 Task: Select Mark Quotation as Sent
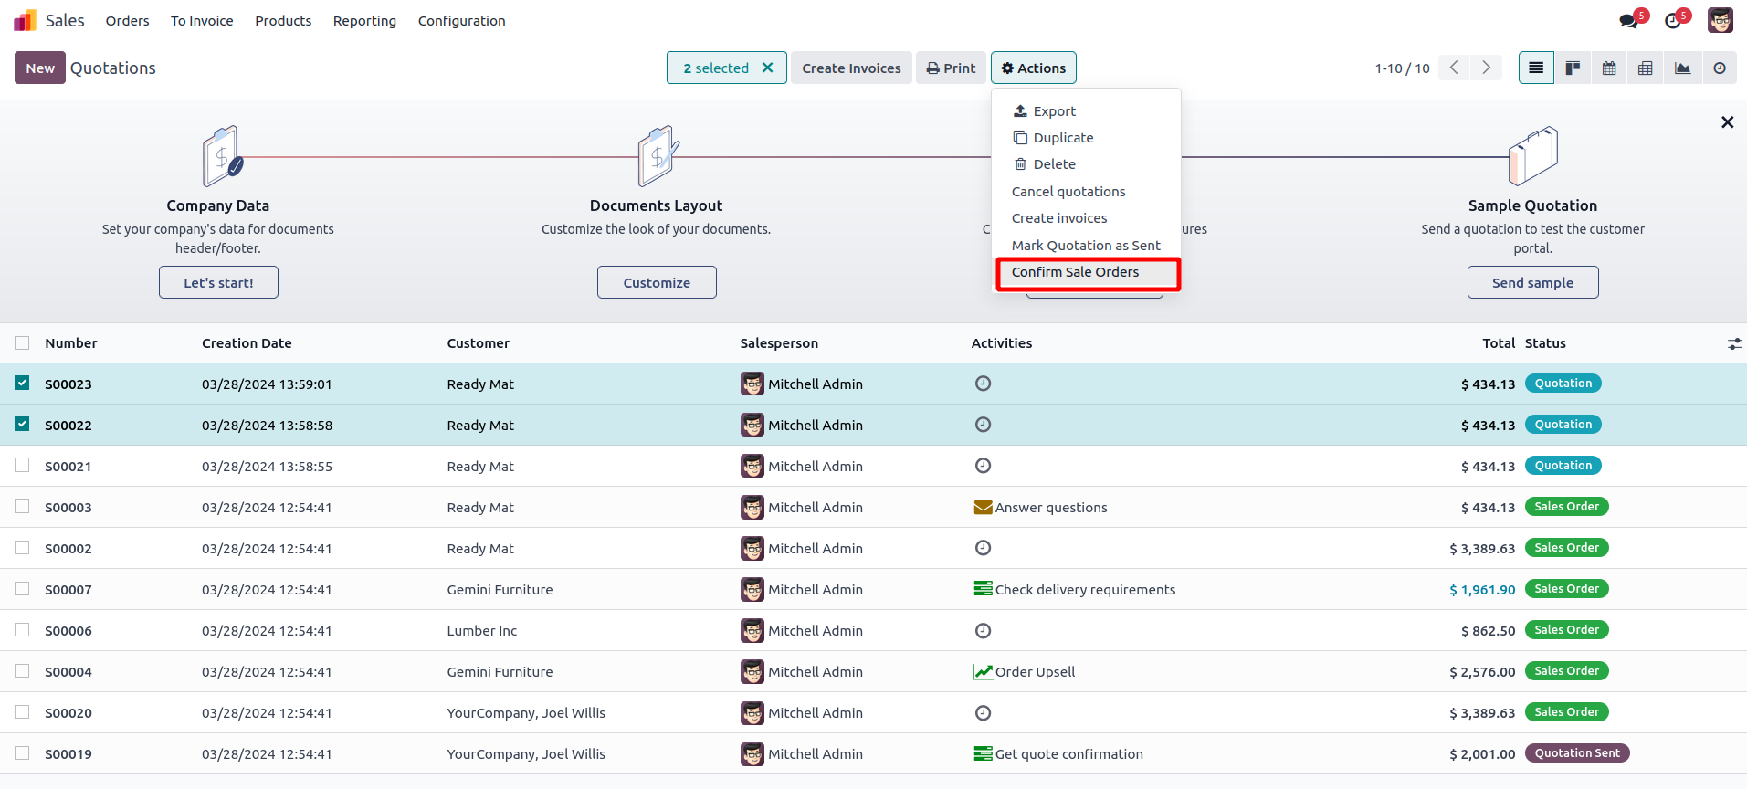tap(1086, 246)
